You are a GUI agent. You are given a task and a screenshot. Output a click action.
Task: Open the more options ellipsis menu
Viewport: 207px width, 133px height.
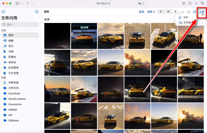click(x=37, y=12)
